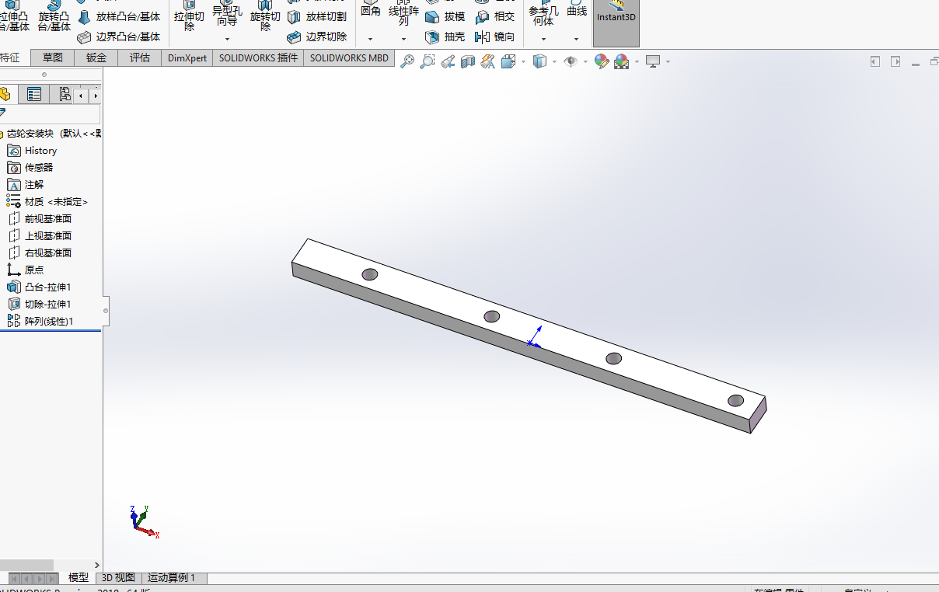Click the Zoom to Fit magnifier icon

click(407, 61)
